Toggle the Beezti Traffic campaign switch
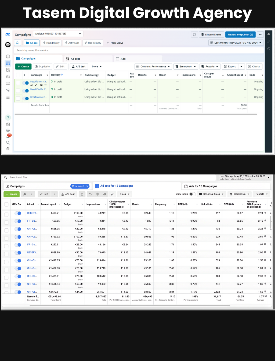 point(26,91)
